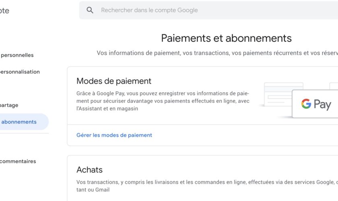The image size is (338, 201).
Task: Click the search magnifier icon
Action: (90, 10)
